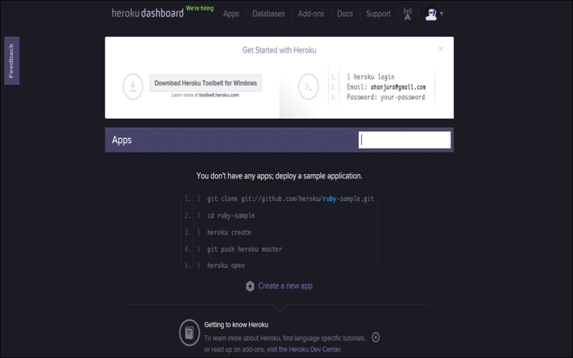Click the Create a new app link
Screen dimensions: 573x358
(285, 286)
